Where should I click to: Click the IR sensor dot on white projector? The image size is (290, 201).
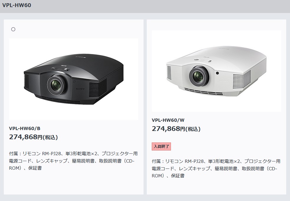[218, 73]
